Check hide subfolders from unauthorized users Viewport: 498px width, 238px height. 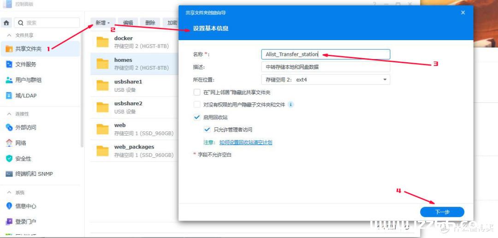click(197, 105)
